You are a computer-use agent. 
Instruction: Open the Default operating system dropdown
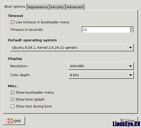(x=72, y=47)
